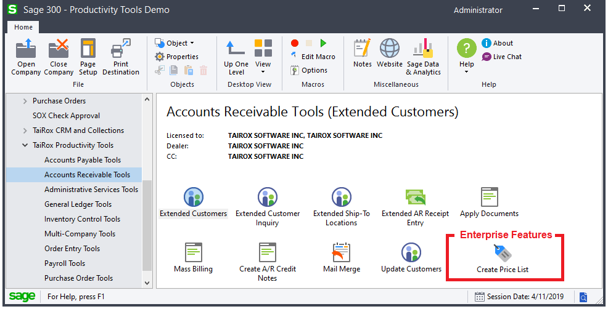Launch Sage Data & Analytics
Image resolution: width=608 pixels, height=309 pixels.
[x=423, y=57]
